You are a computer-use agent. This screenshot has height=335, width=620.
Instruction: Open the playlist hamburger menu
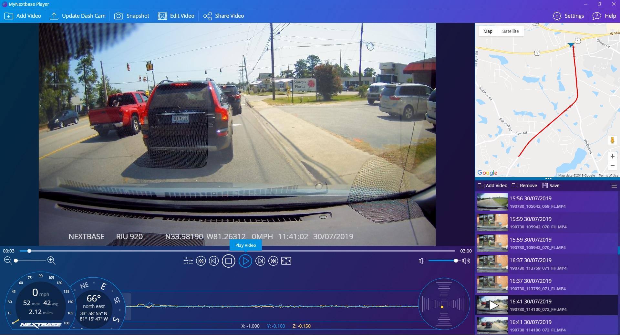(614, 186)
